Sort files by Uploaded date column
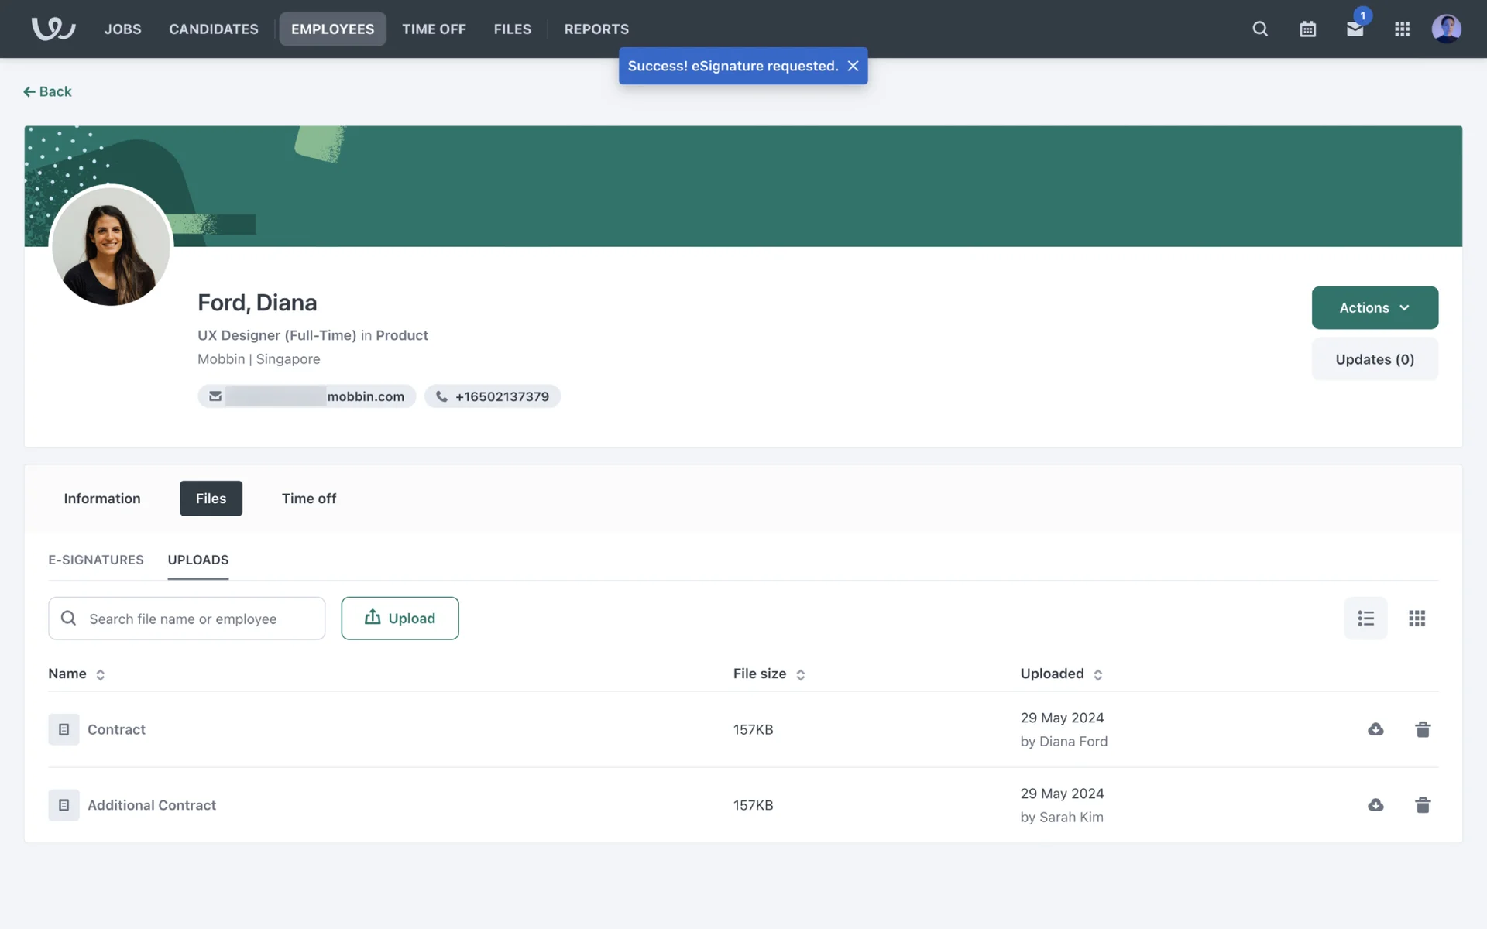1487x929 pixels. pos(1097,674)
